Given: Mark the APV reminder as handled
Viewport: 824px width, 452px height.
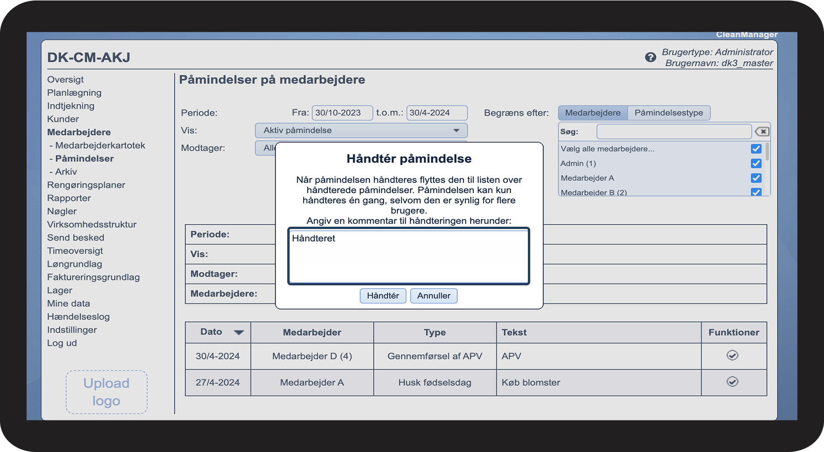Looking at the screenshot, I should (732, 356).
